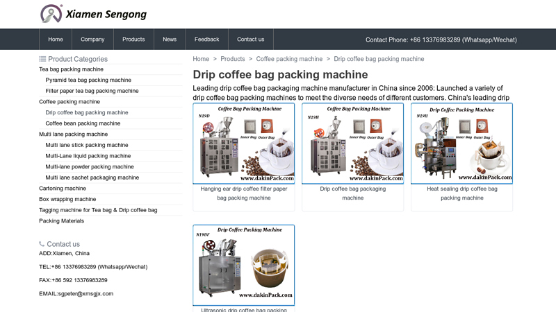Open Packing Materials category
The height and width of the screenshot is (312, 556).
[62, 221]
